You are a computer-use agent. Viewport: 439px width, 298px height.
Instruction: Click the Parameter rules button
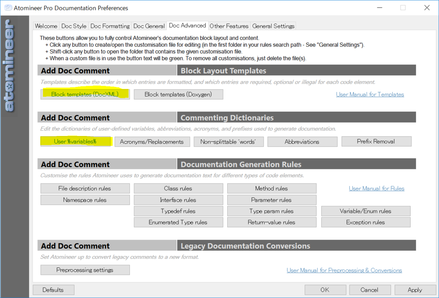(271, 200)
